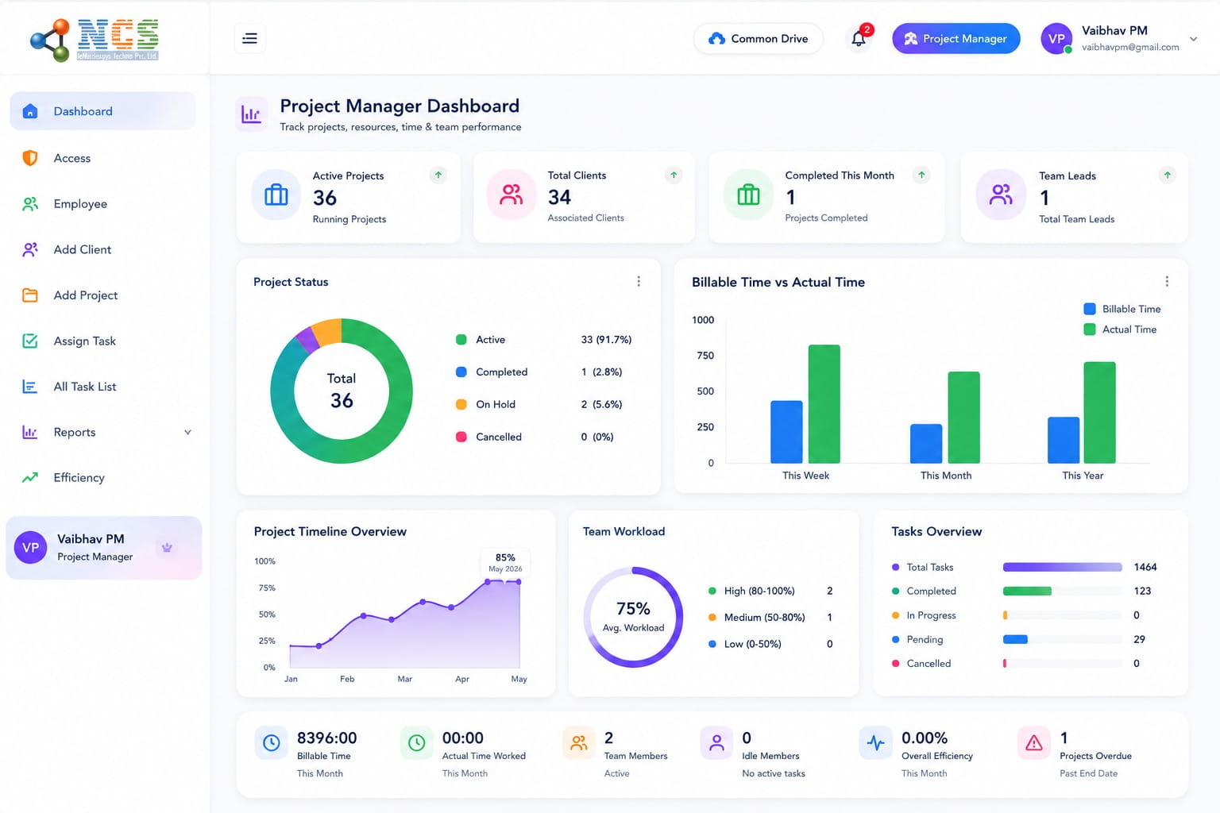Viewport: 1220px width, 813px height.
Task: Click the up arrow on Team Leads card
Action: (1167, 175)
